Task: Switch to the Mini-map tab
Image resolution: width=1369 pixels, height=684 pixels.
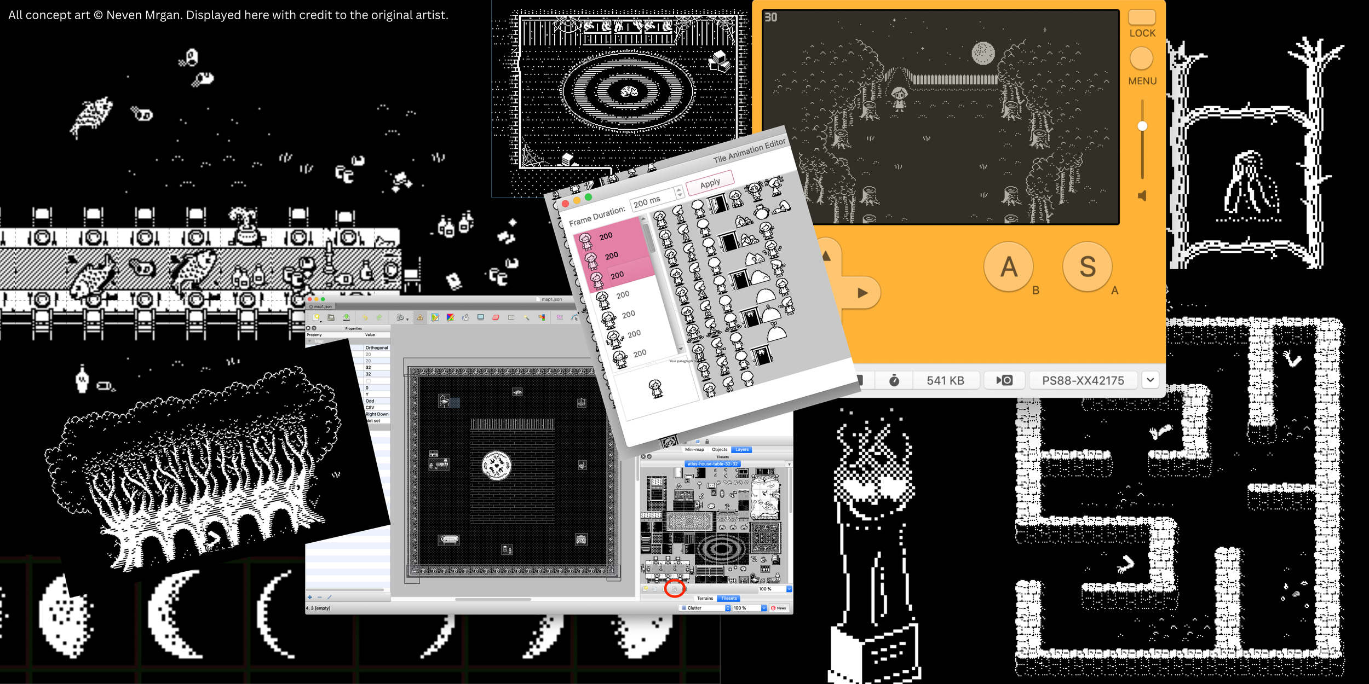Action: click(x=694, y=449)
